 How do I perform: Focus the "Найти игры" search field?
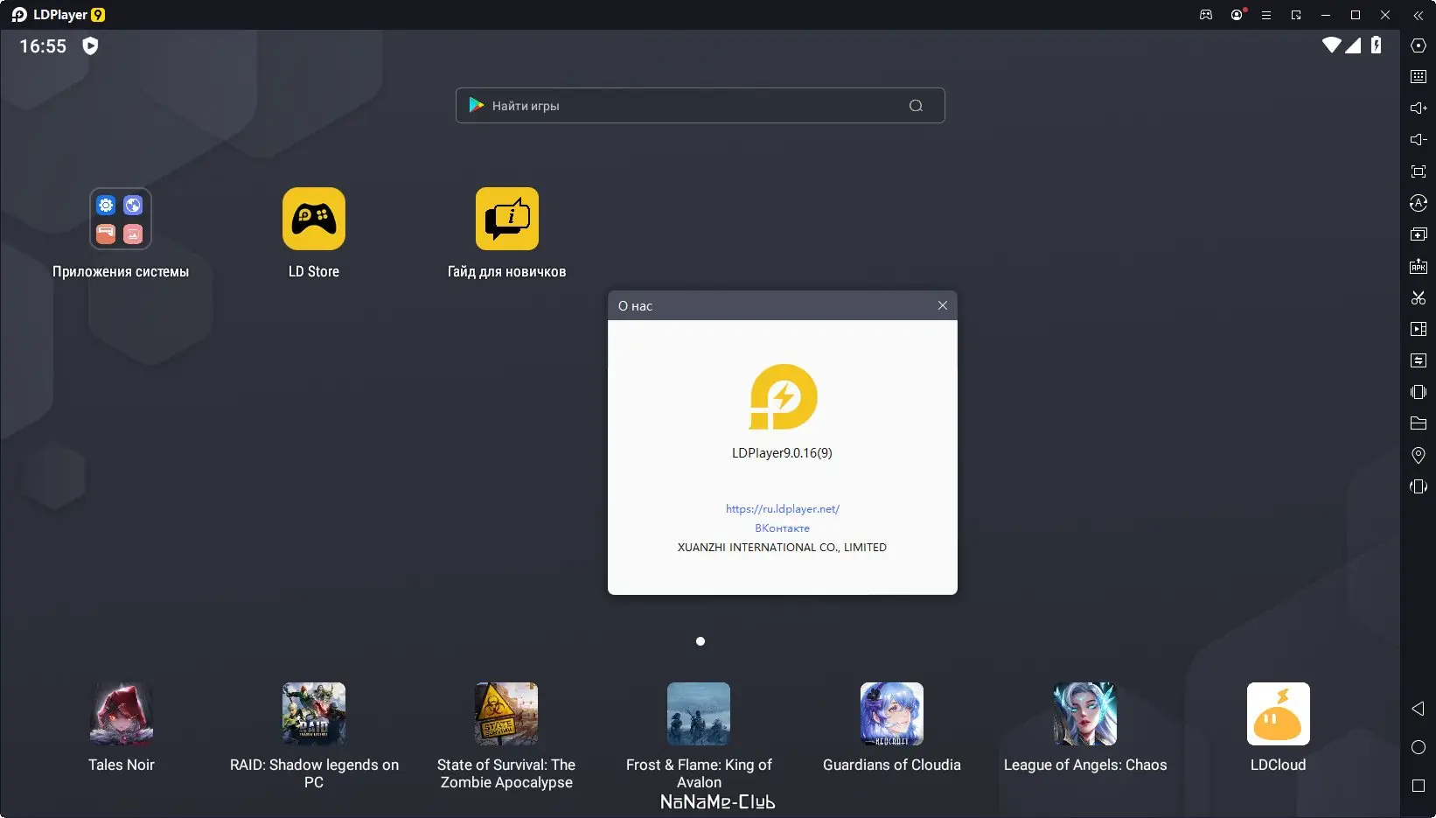pos(700,105)
